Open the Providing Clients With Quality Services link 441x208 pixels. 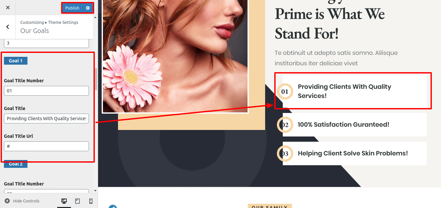pyautogui.click(x=344, y=91)
